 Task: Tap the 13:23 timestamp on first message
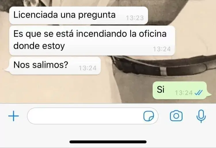135,18
